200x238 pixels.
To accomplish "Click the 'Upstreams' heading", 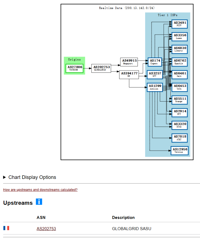I will tap(18, 203).
